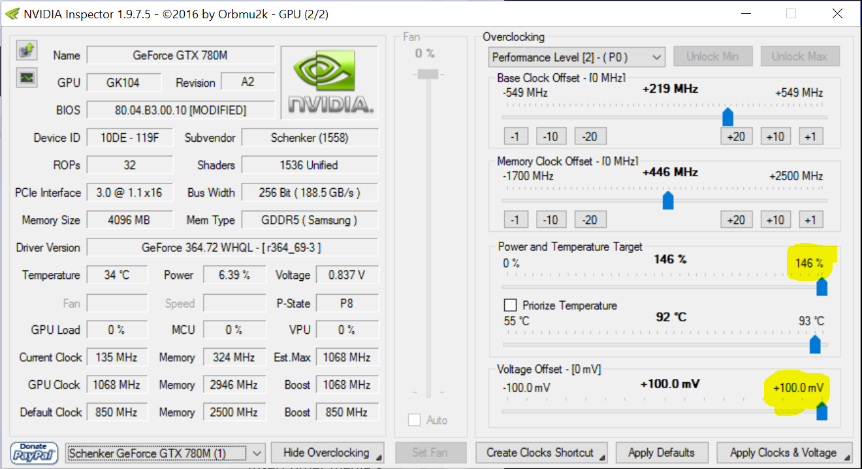Screen dimensions: 862x469
Task: Decrease Base Clock Offset by -1
Action: tap(516, 136)
